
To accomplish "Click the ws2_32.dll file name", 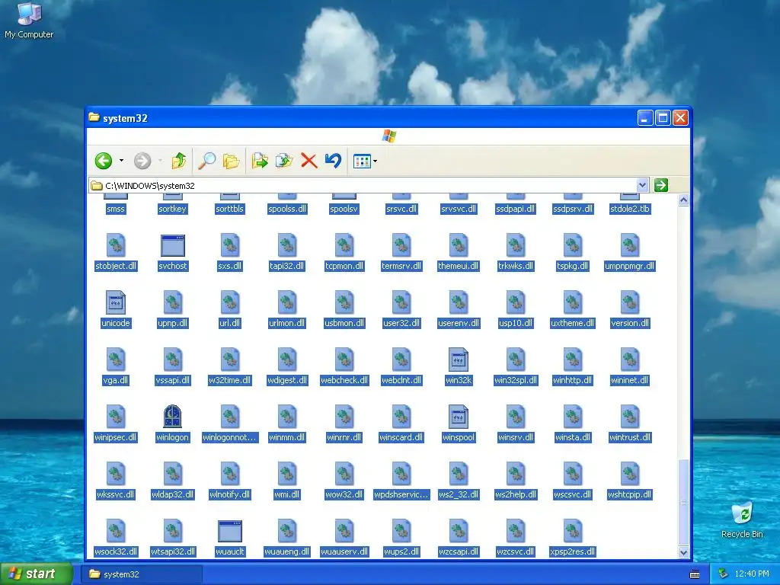I will 458,495.
